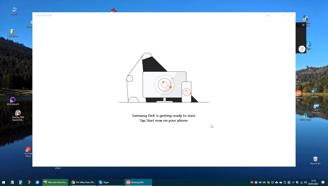
Task: Open WD Security desktop shortcut
Action: tap(305, 117)
